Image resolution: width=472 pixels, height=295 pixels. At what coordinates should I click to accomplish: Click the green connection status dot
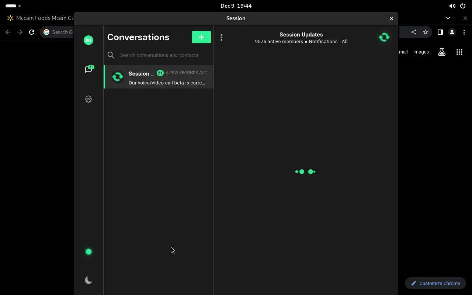click(88, 252)
